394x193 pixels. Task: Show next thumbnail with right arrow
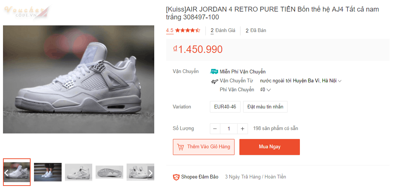tap(151, 173)
